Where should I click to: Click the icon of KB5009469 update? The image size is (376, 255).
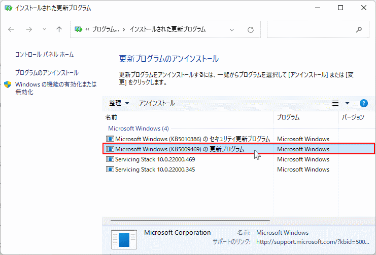coord(110,149)
